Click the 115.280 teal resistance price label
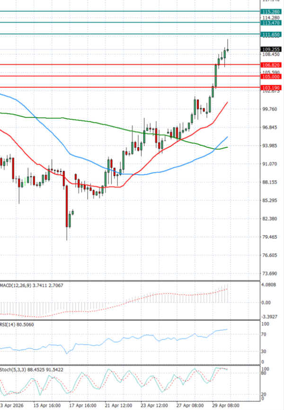The image size is (284, 410). coord(272,11)
